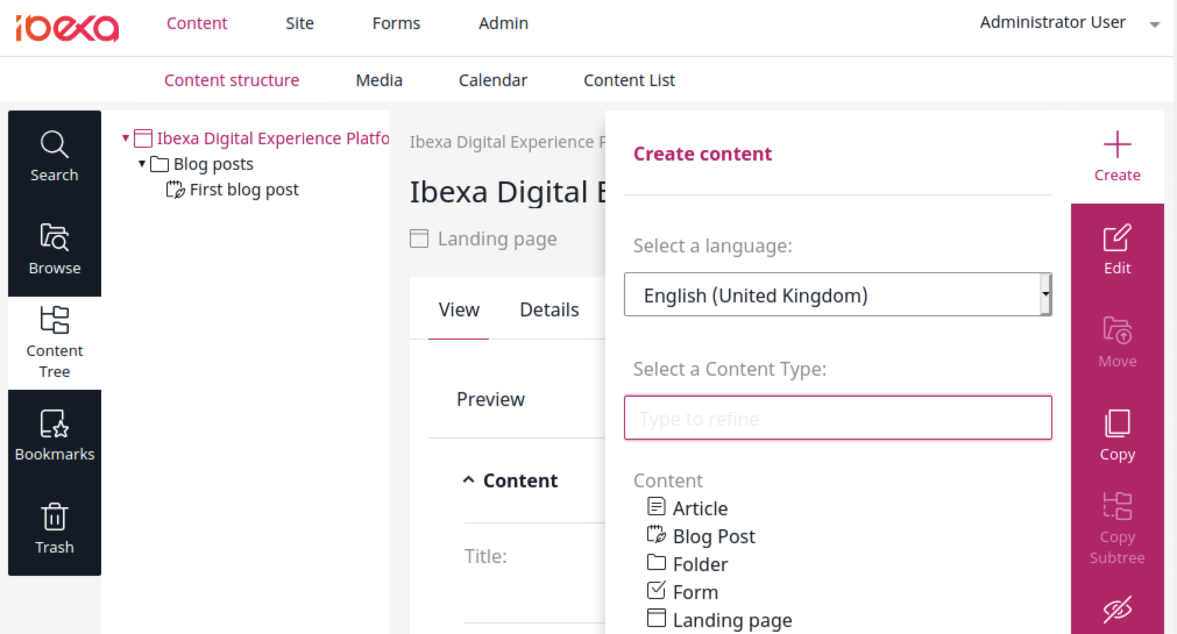Open the Content main menu
This screenshot has width=1177, height=634.
point(197,23)
